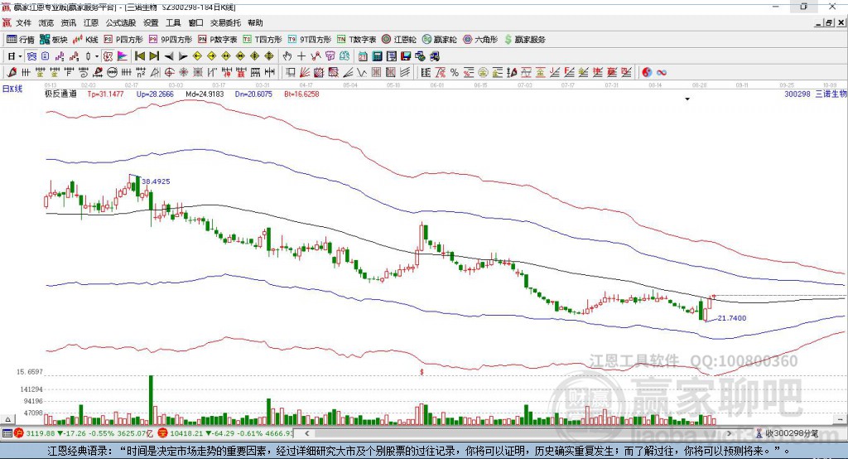Click the floppy disk save icon
Image resolution: width=848 pixels, height=459 pixels.
pos(406,56)
